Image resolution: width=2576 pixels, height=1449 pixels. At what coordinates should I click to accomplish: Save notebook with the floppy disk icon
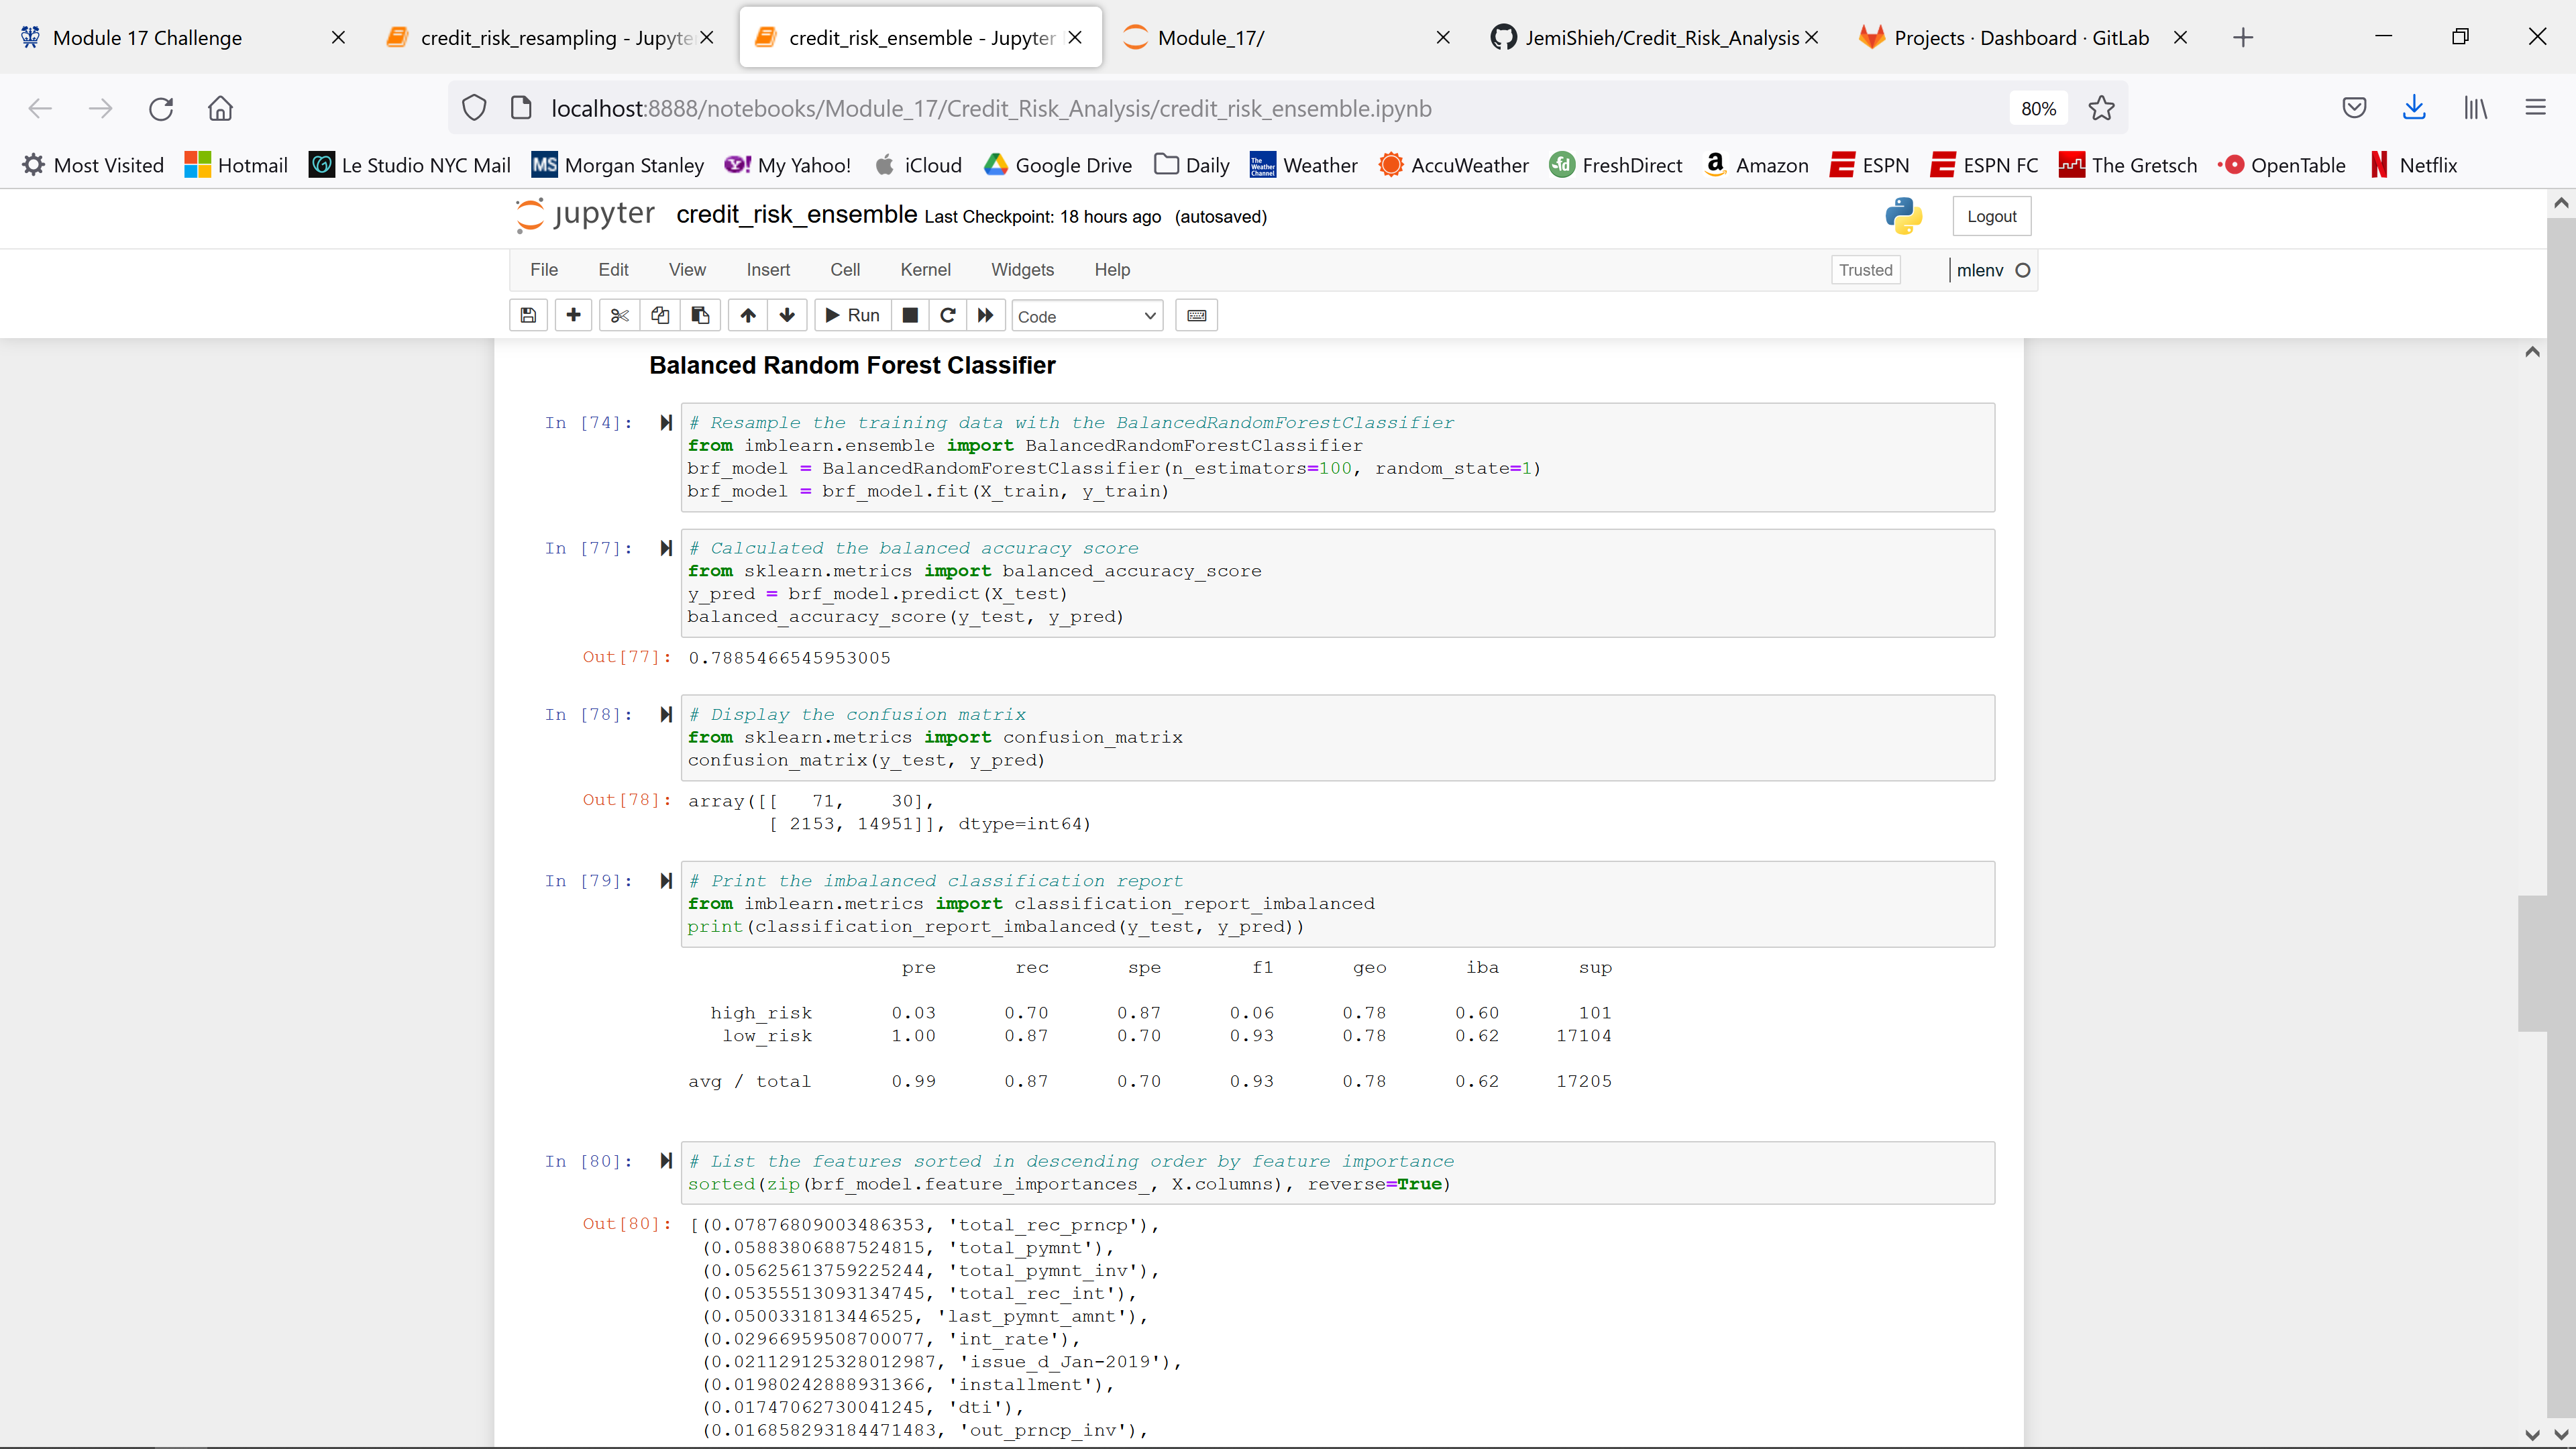[528, 316]
